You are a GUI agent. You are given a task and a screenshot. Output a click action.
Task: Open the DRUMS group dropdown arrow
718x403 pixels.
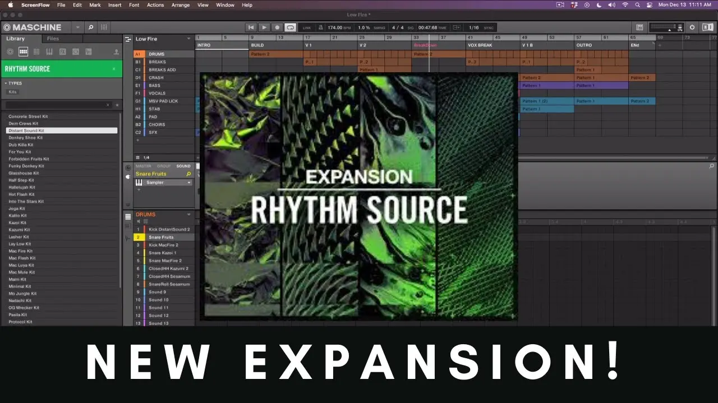point(189,214)
